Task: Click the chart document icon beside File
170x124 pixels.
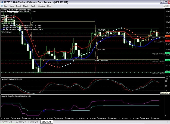Action: coord(2,6)
